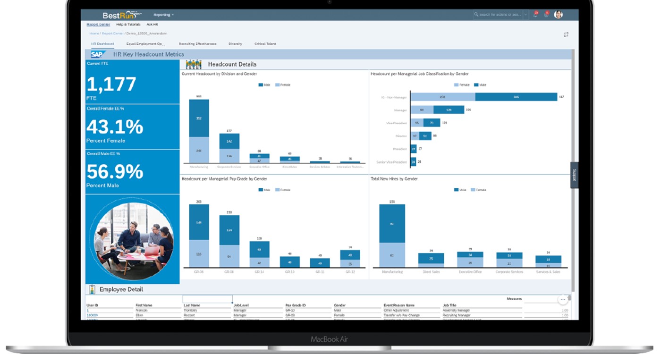Image resolution: width=661 pixels, height=354 pixels.
Task: Click the Headcount Details people icon
Action: tap(194, 64)
